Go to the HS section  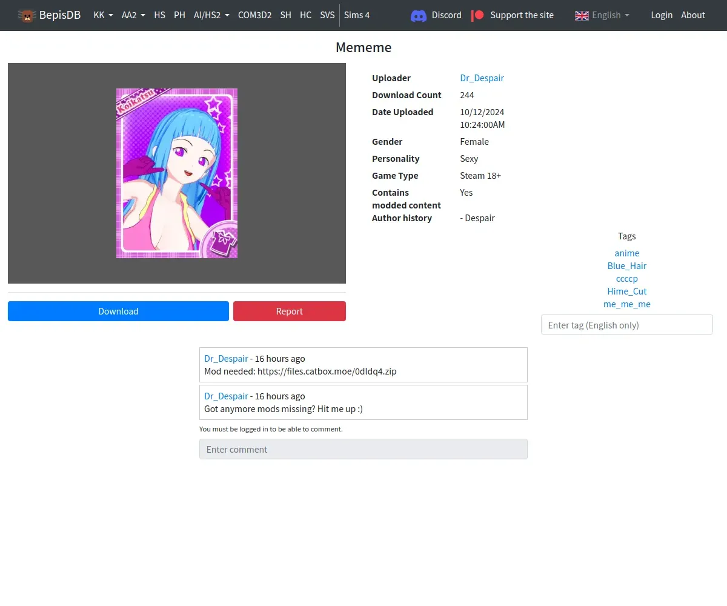(x=159, y=15)
